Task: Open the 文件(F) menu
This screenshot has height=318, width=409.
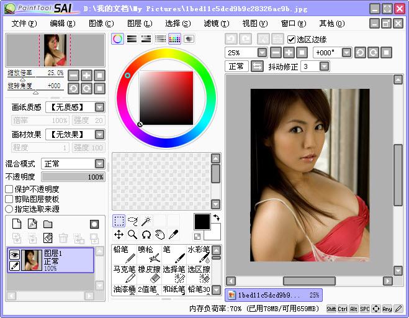Action: 24,24
